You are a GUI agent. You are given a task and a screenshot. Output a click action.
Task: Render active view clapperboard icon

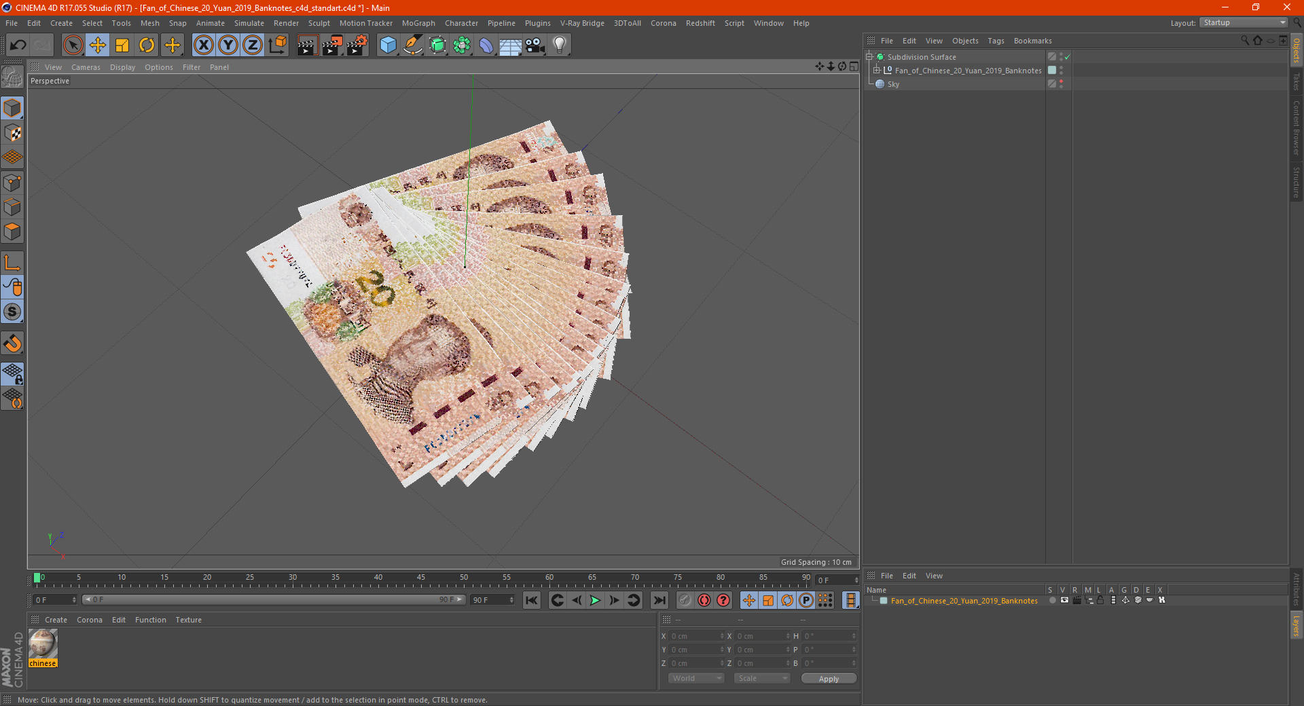coord(307,45)
